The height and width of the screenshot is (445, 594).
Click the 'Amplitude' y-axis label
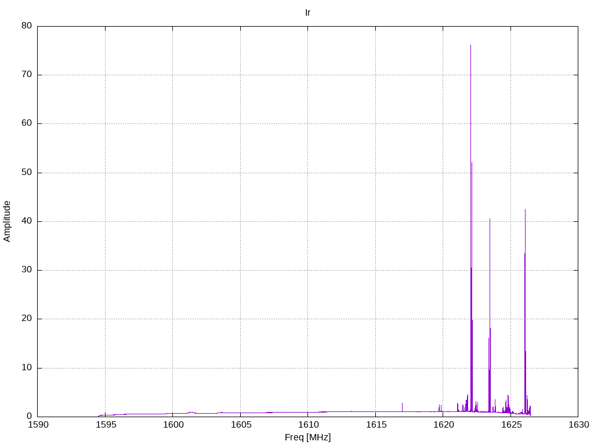click(x=7, y=221)
